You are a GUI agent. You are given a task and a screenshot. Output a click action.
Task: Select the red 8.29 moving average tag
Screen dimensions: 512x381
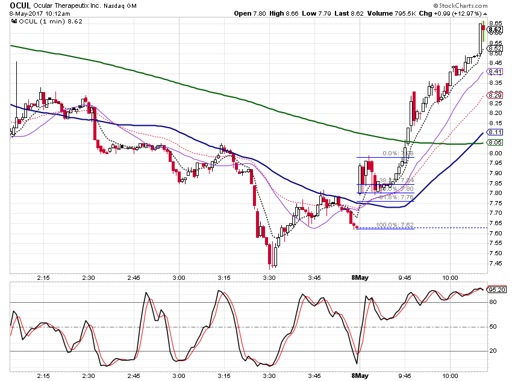[495, 95]
